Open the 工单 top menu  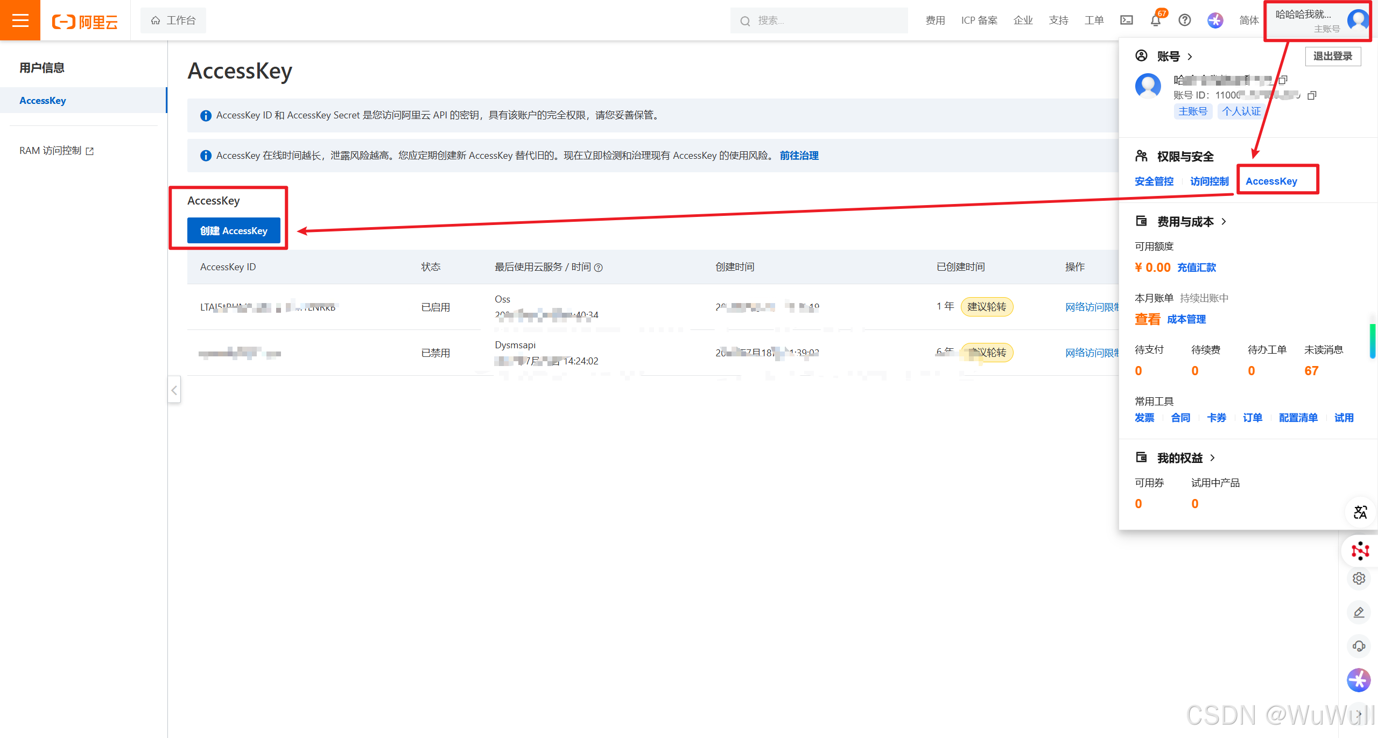point(1094,20)
